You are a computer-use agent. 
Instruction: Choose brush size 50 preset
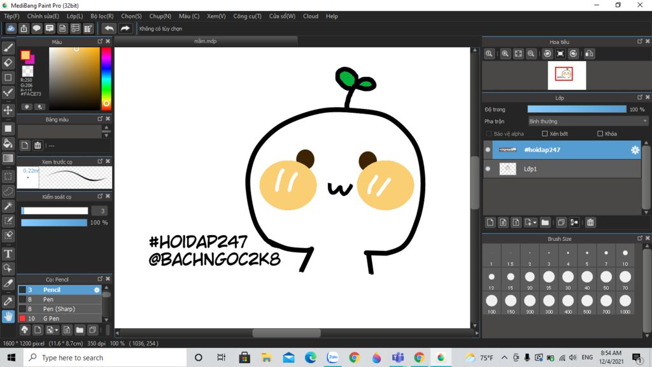[606, 280]
